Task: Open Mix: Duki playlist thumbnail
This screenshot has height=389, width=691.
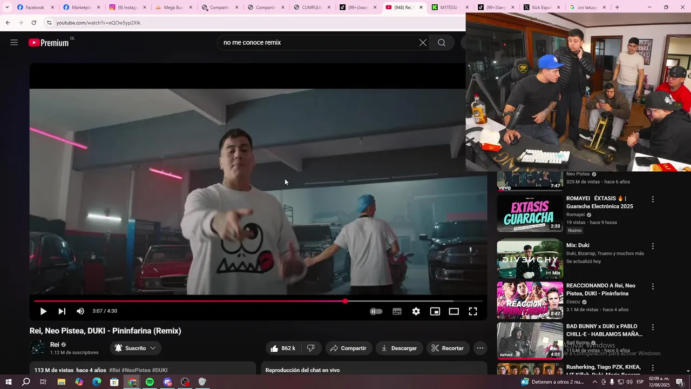Action: (x=530, y=259)
